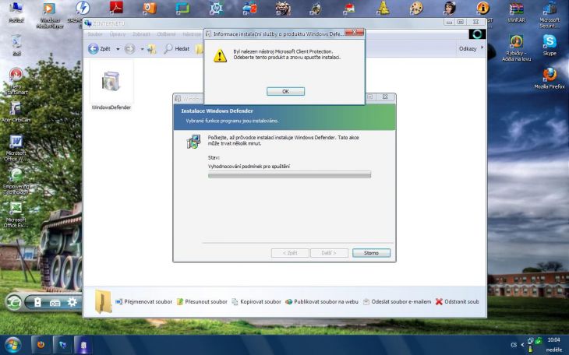
Task: Click the large folder icon in the task pane
Action: [x=103, y=301]
